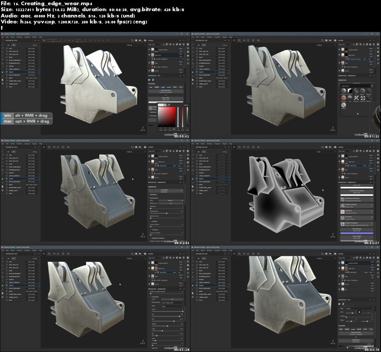Choose the Mask Builder generator thumbnail, 00:01:23 frame

pyautogui.click(x=356, y=98)
